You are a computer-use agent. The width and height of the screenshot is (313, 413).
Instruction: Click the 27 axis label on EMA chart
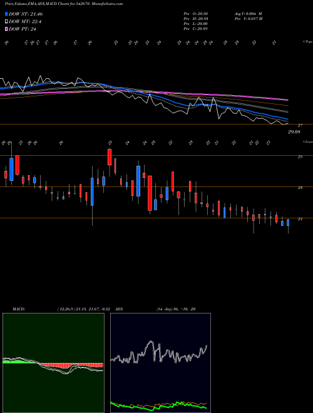(300, 126)
